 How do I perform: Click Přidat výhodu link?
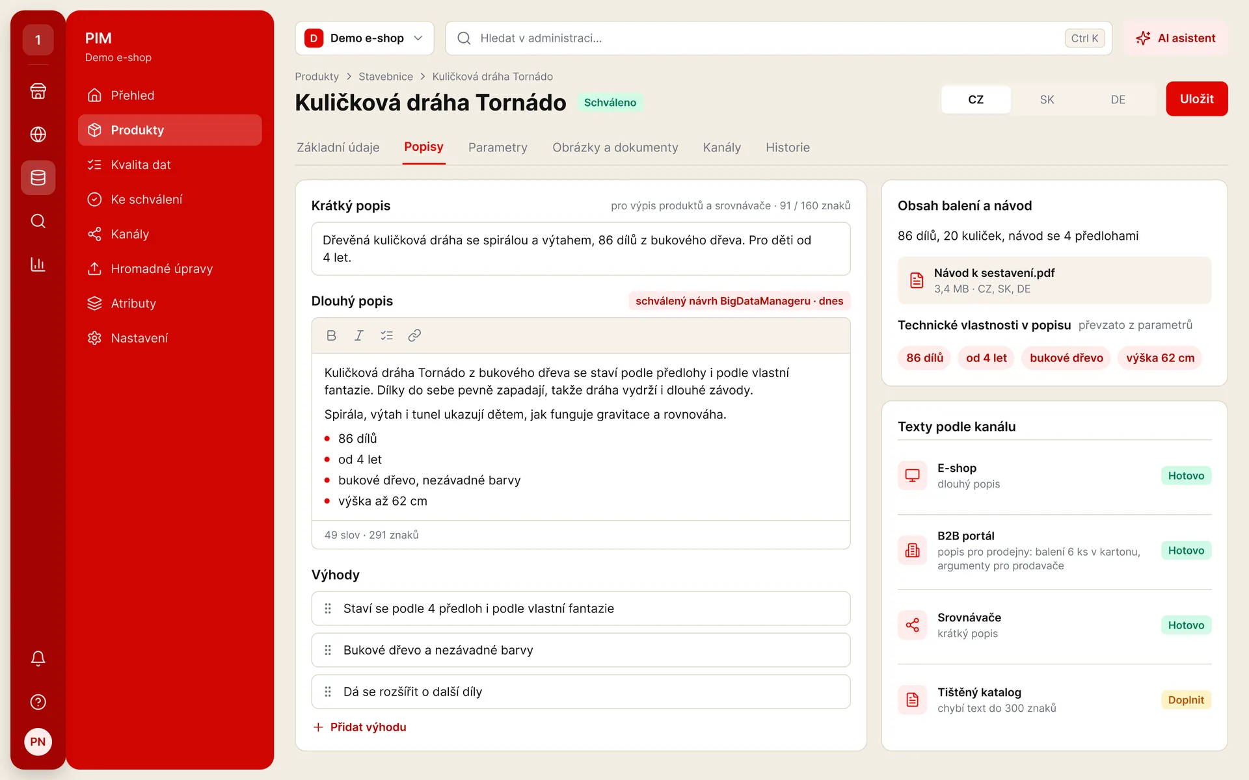point(360,727)
